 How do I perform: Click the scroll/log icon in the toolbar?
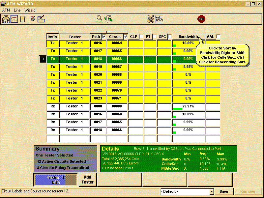pyautogui.click(x=22, y=19)
